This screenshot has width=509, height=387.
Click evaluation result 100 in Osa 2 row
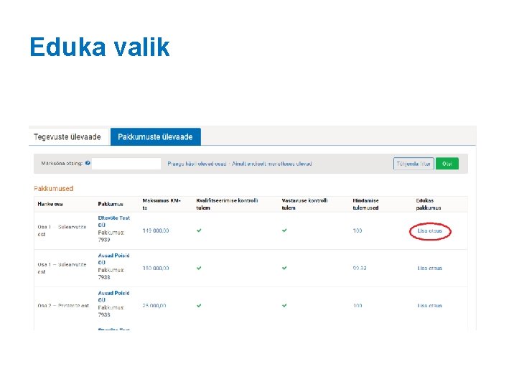click(358, 306)
